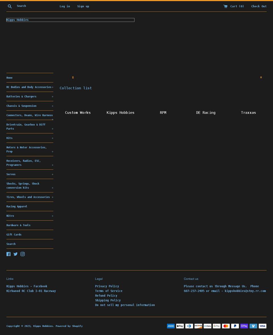Click the Discover payment icon
Screen dimensions: 273x335
[198, 326]
